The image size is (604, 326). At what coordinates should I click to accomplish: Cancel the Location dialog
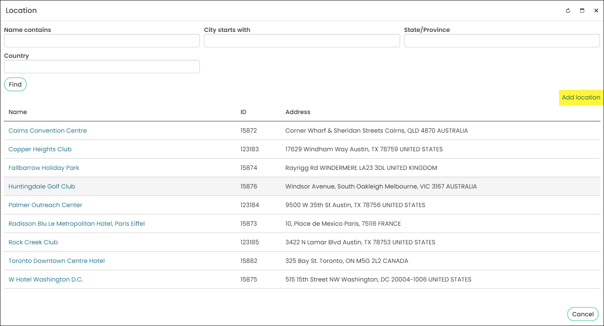pyautogui.click(x=583, y=314)
